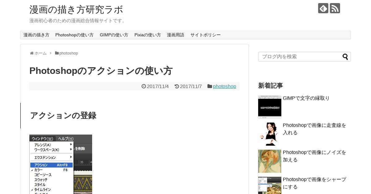Click the updated date 2017/11/7
The height and width of the screenshot is (194, 371).
pos(191,87)
